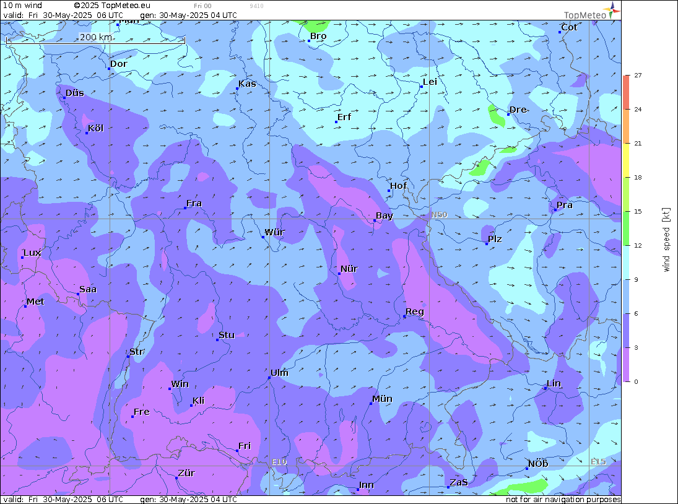This screenshot has width=678, height=504.
Task: Click the 'Kas' city label
Action: point(247,84)
